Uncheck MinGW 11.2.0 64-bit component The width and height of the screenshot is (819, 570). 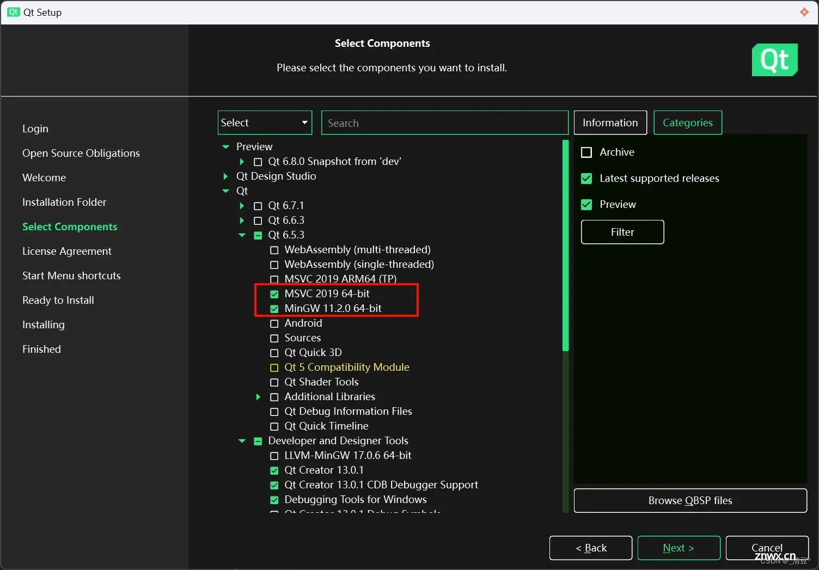274,309
